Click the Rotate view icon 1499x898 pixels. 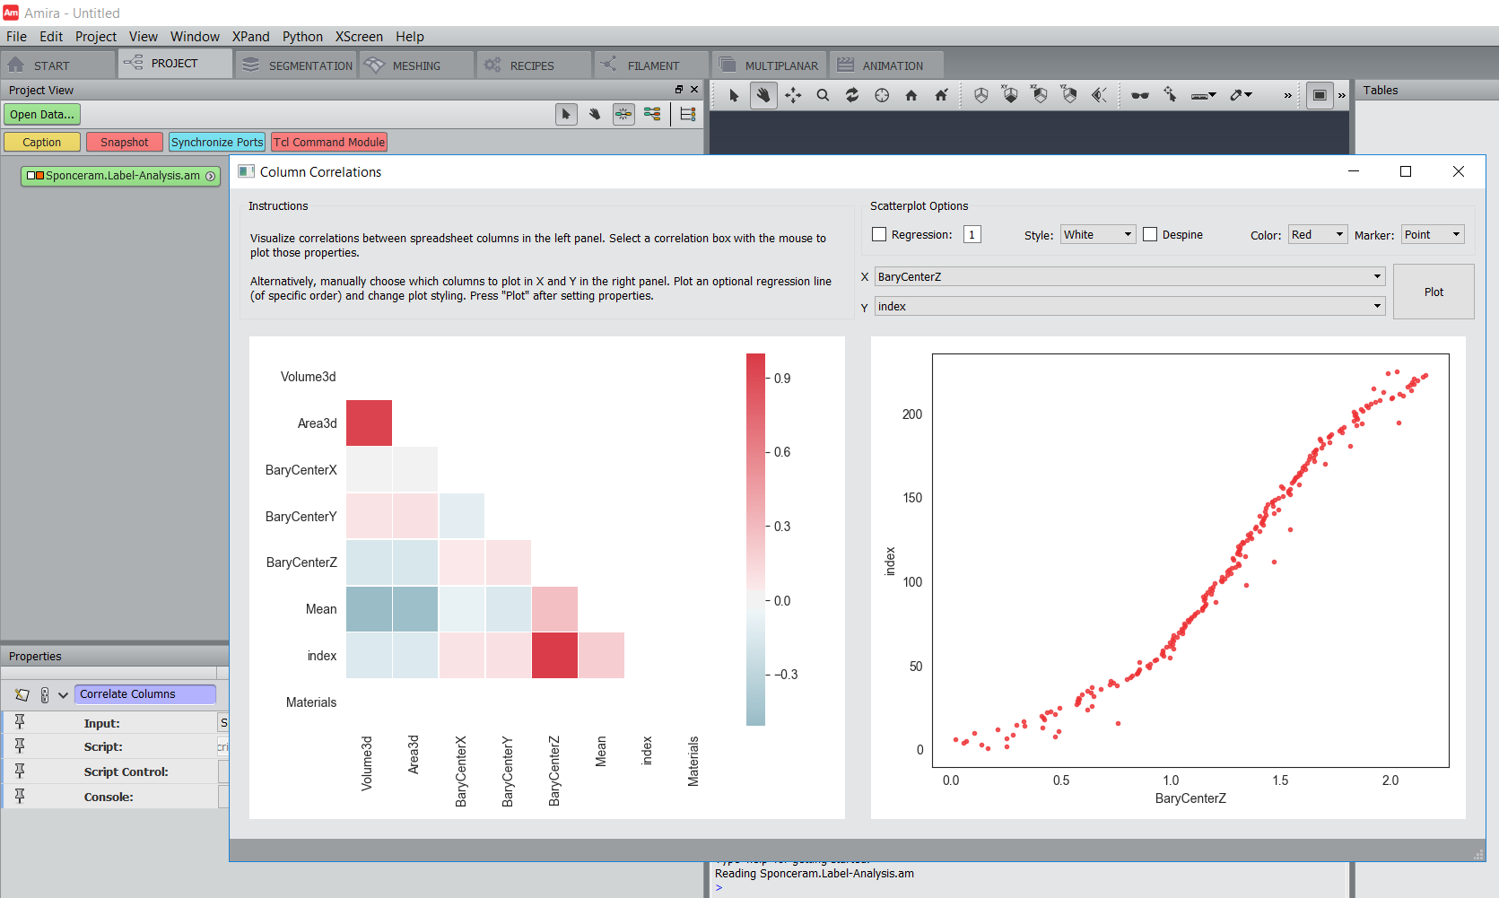click(x=852, y=95)
